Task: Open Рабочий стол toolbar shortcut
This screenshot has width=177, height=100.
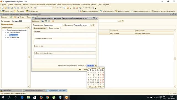Action: (7, 11)
